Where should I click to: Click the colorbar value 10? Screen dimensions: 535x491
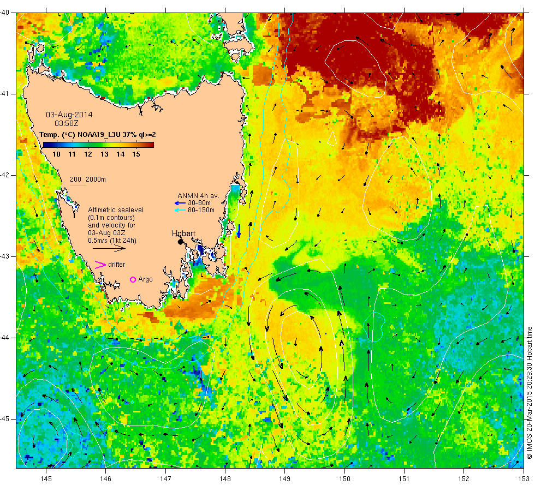pos(56,154)
